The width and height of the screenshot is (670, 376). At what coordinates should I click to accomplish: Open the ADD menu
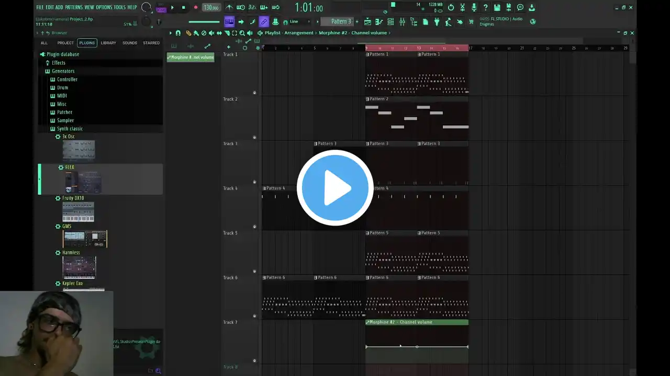(x=59, y=7)
